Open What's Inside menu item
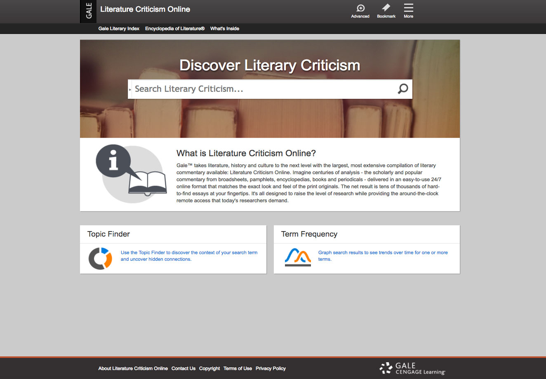 pos(225,28)
